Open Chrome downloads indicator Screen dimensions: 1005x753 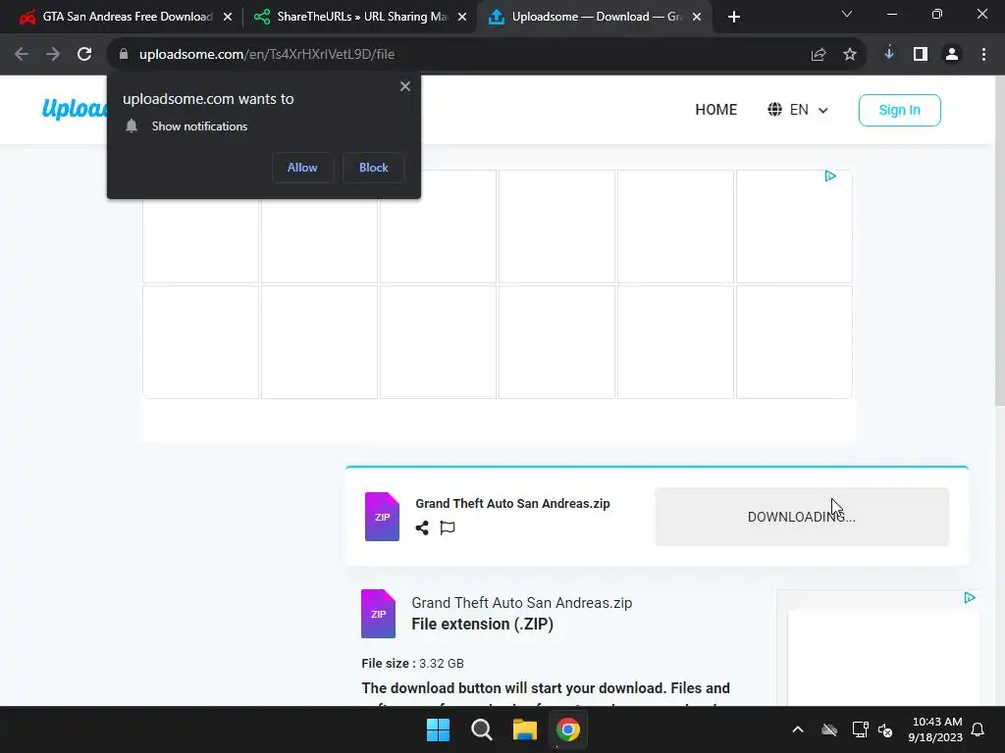point(889,54)
